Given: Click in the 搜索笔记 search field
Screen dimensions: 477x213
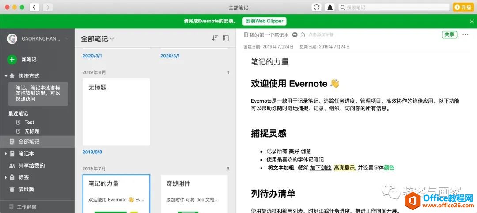Looking at the screenshot, I should tap(394, 7).
